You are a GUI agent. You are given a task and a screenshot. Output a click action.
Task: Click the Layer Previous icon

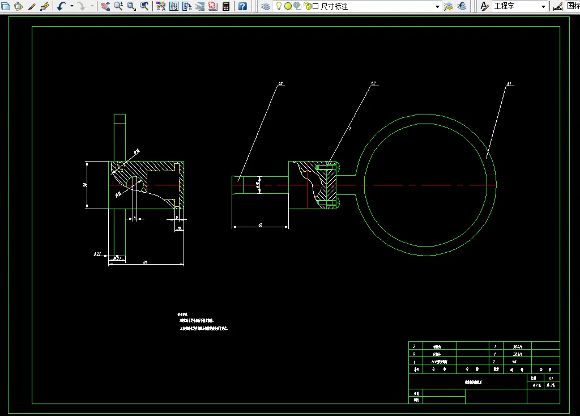(x=462, y=6)
